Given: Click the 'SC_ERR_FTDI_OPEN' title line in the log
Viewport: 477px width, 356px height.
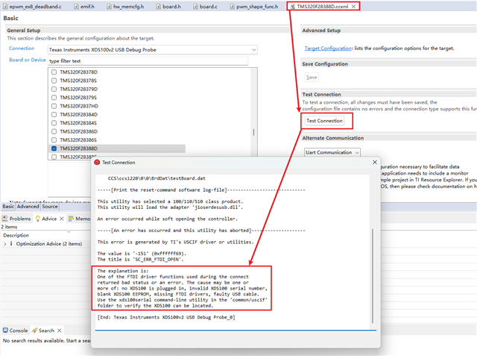Looking at the screenshot, I should pos(141,260).
